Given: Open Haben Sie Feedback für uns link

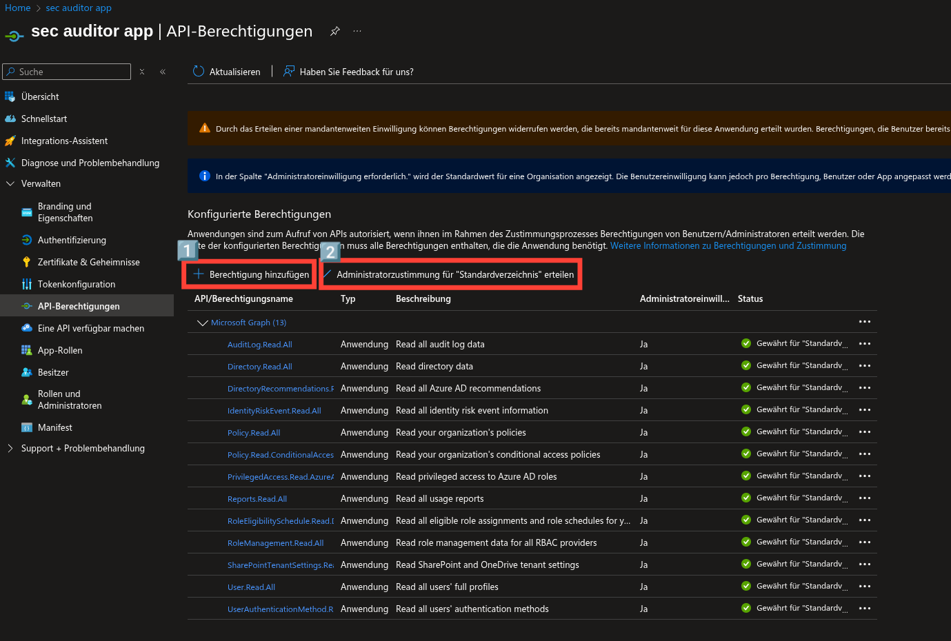Looking at the screenshot, I should click(357, 72).
